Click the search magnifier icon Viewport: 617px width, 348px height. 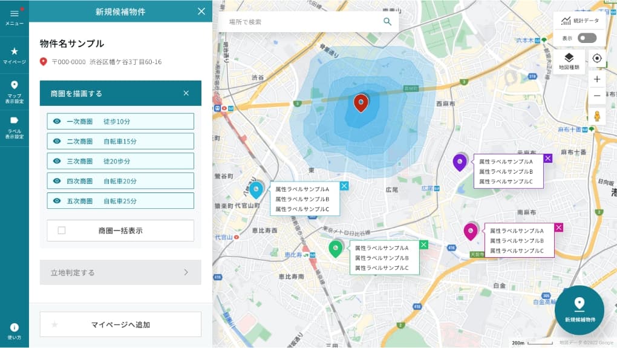pos(387,22)
